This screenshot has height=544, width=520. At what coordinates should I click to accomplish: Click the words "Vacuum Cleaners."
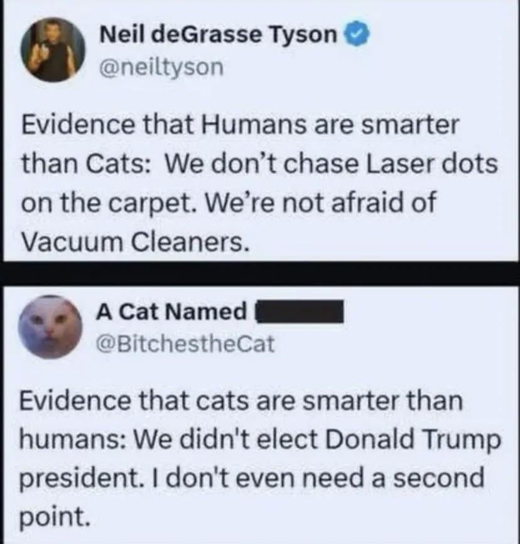(132, 242)
